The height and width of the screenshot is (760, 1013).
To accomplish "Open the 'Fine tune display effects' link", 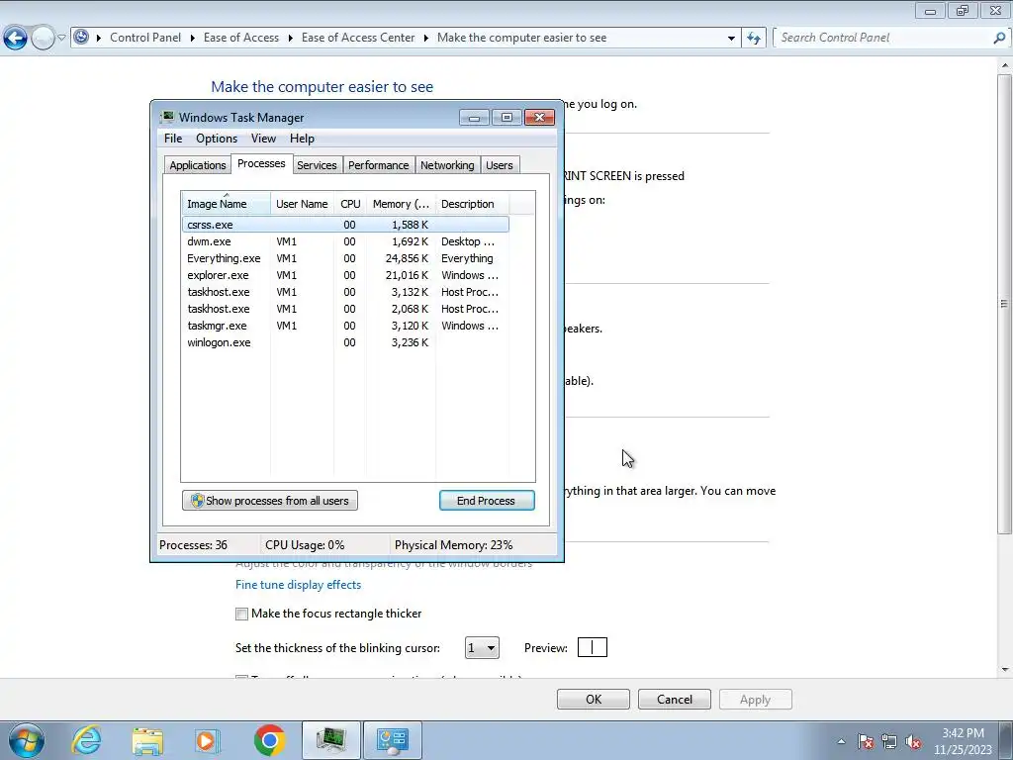I will click(299, 585).
